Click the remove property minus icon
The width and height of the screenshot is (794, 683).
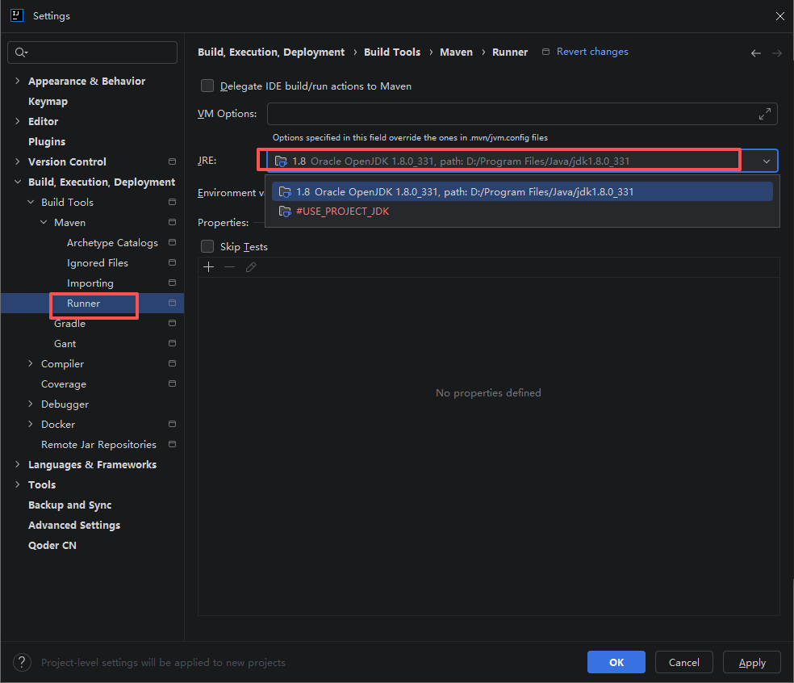tap(229, 267)
